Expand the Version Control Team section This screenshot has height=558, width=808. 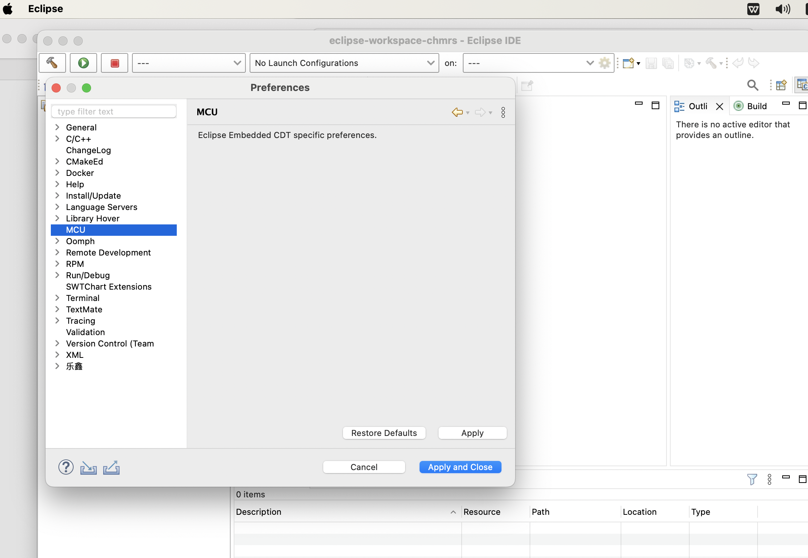[58, 343]
